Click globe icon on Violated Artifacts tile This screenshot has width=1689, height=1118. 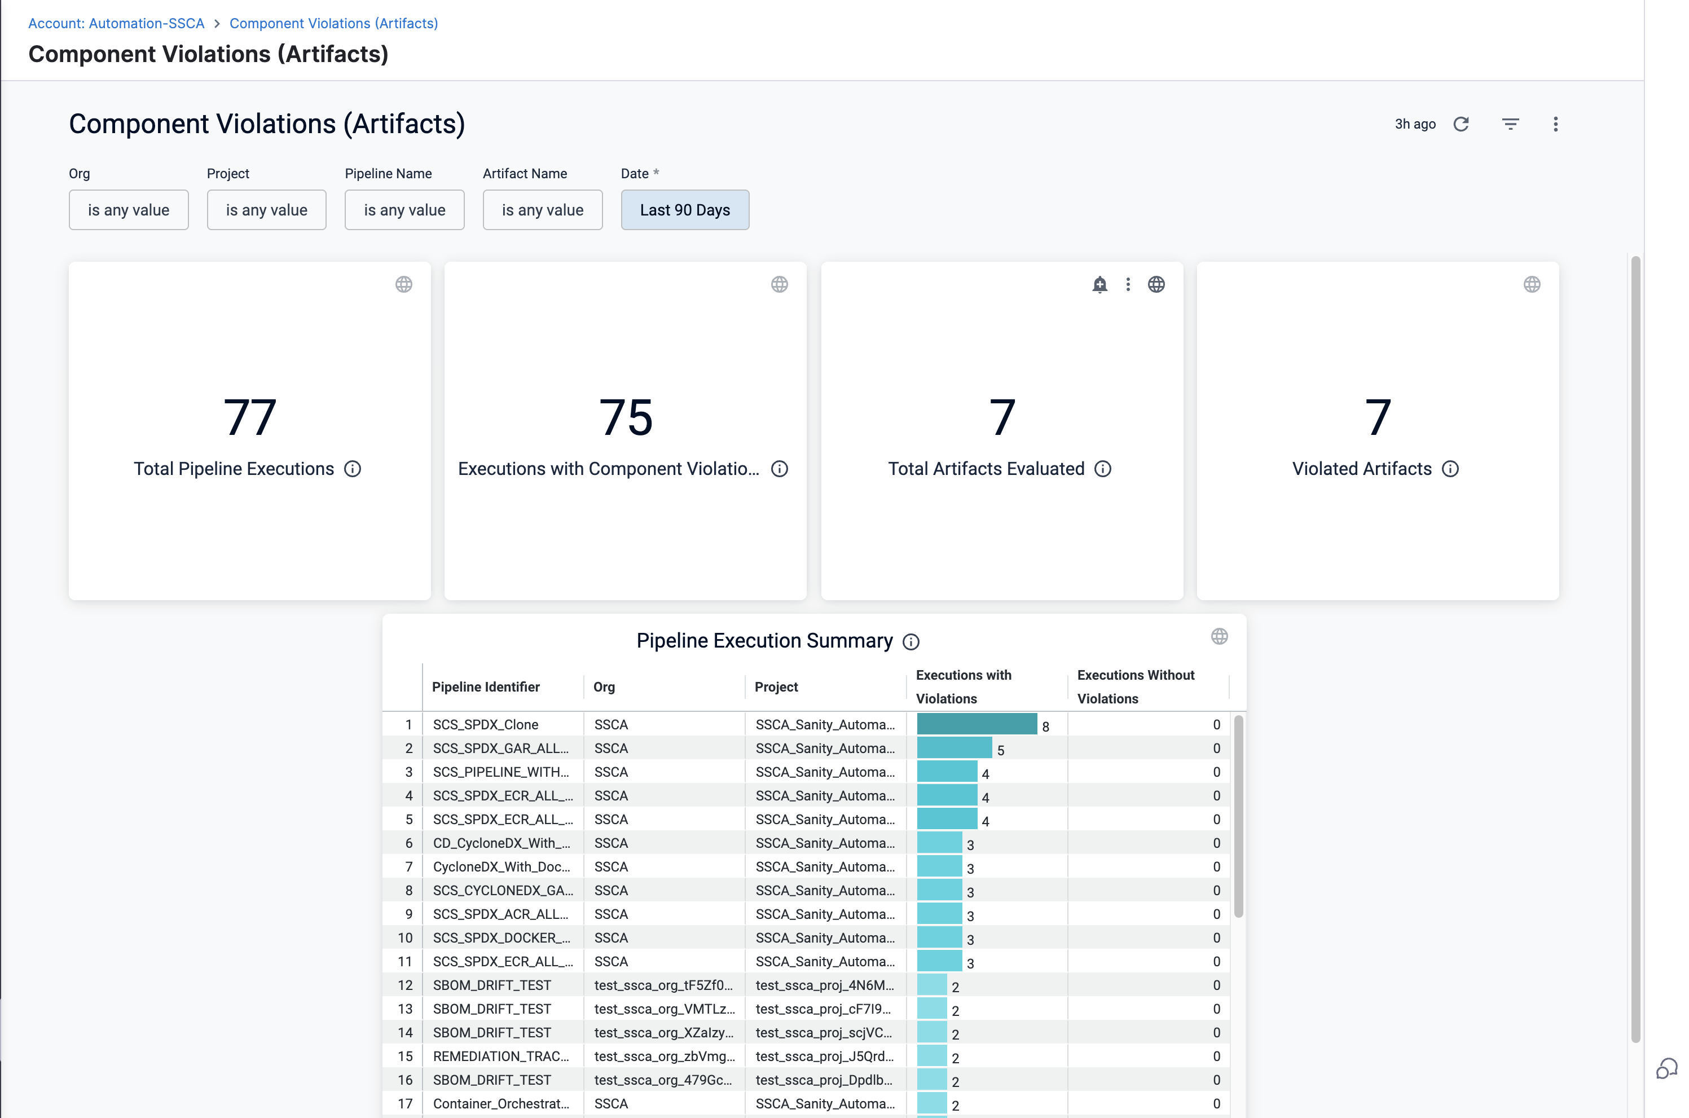point(1532,284)
